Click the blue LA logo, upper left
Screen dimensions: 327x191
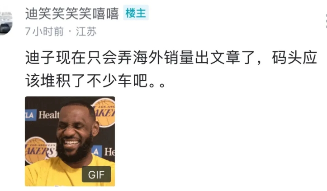pos(31,115)
